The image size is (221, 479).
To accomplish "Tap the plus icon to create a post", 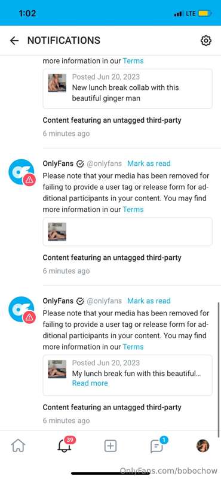I will pyautogui.click(x=110, y=446).
